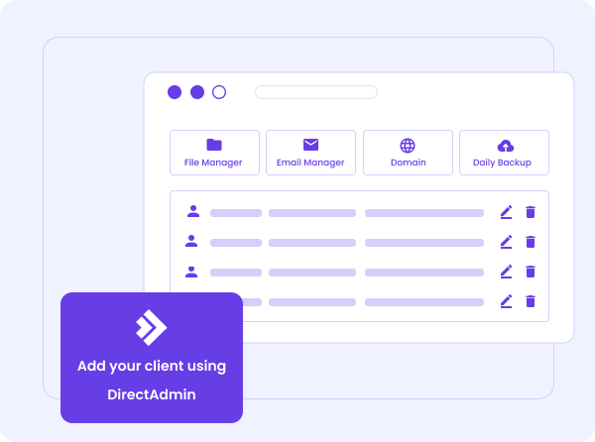Click the first row user avatar icon

point(192,211)
